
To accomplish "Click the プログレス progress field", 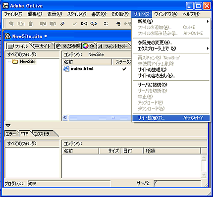I will [x=69, y=184].
